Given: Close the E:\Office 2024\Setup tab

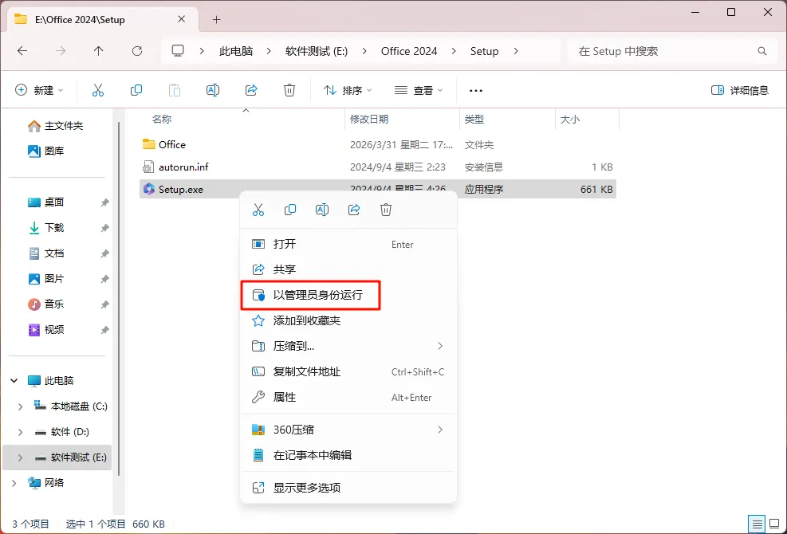Looking at the screenshot, I should [182, 19].
